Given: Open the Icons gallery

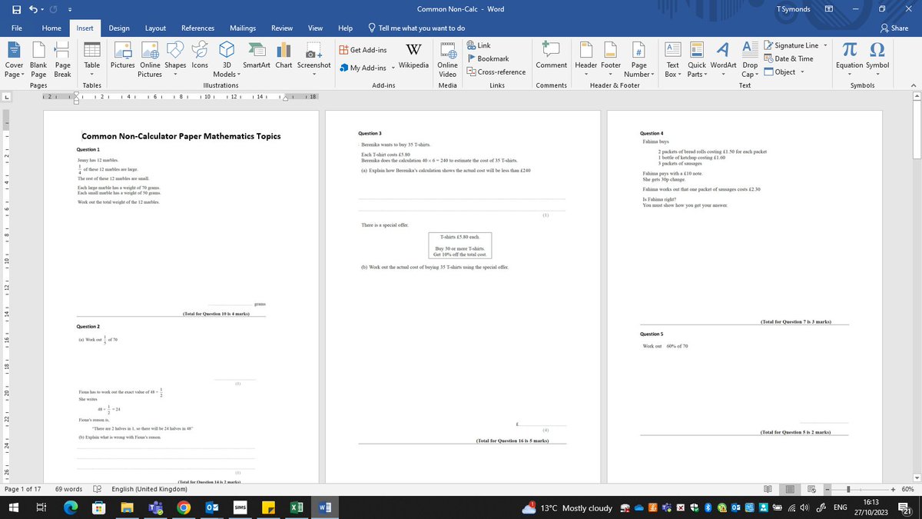Looking at the screenshot, I should [x=200, y=55].
